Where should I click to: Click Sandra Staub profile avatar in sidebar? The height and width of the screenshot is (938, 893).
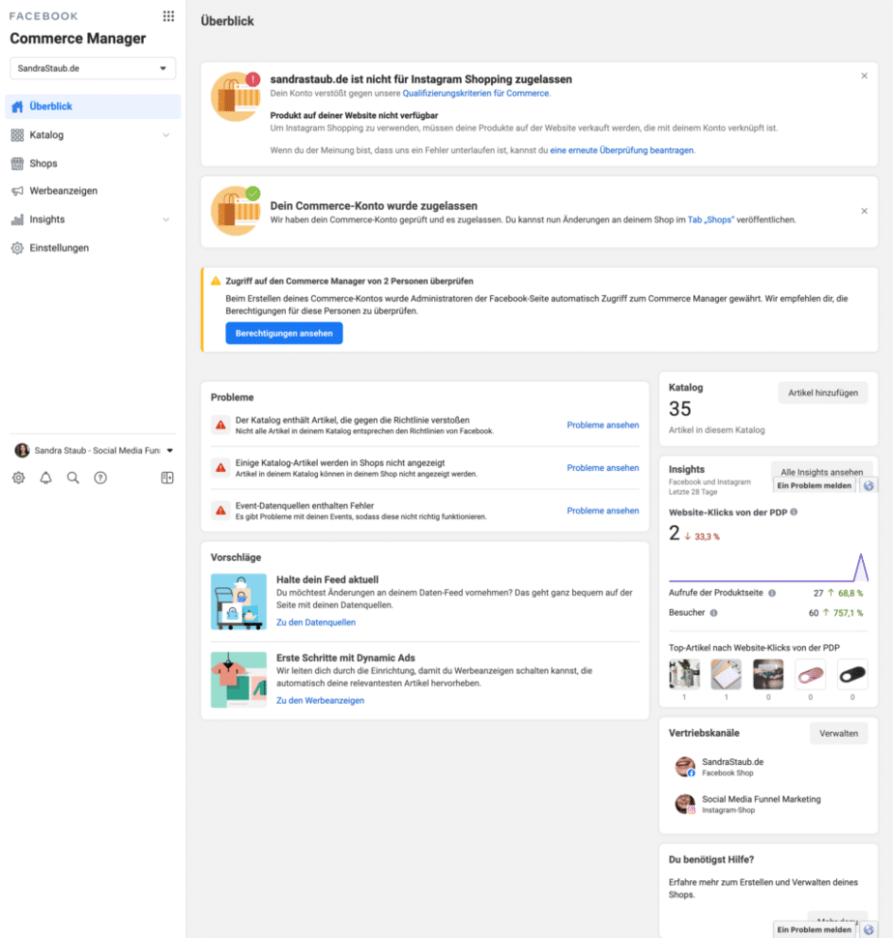[x=22, y=451]
